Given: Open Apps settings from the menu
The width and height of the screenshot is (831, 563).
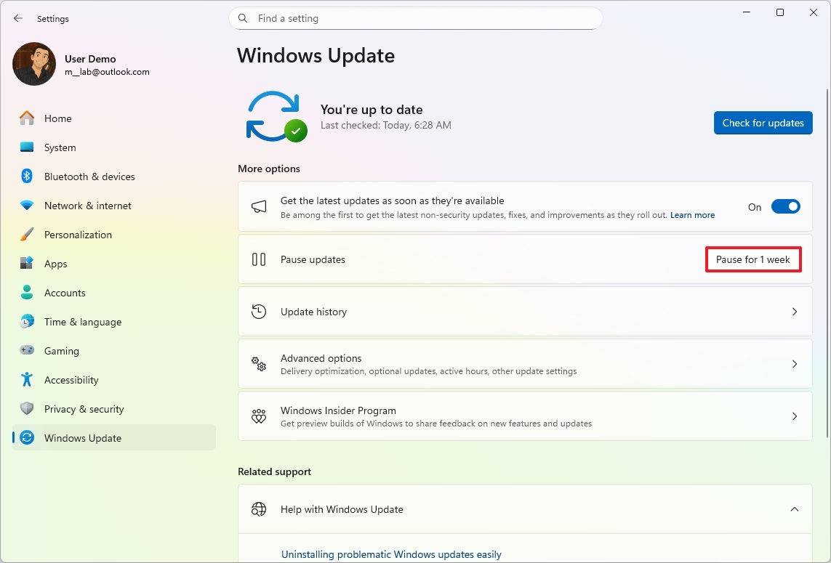Looking at the screenshot, I should click(55, 263).
